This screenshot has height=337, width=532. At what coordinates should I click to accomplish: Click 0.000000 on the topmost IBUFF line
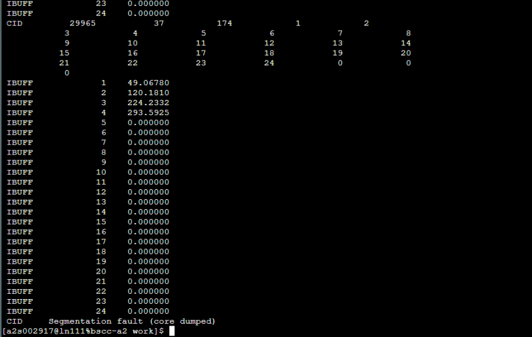pyautogui.click(x=148, y=3)
